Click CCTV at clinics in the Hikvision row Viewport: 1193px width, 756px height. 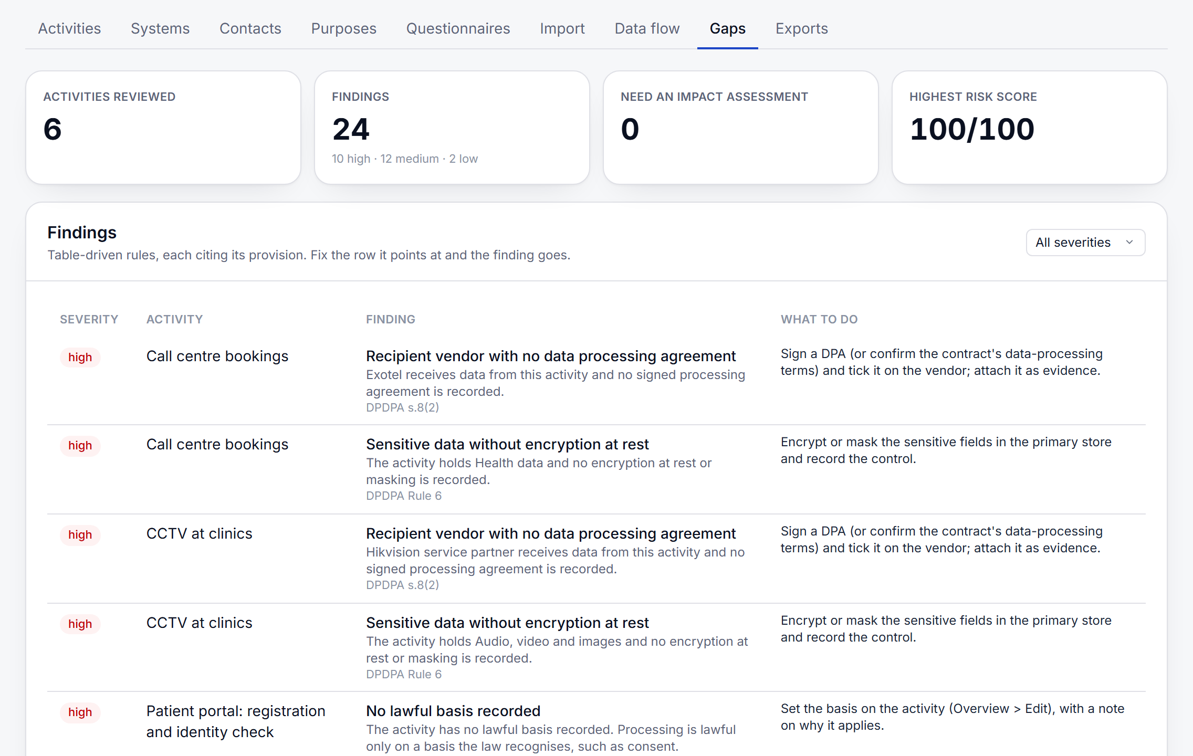click(x=200, y=533)
